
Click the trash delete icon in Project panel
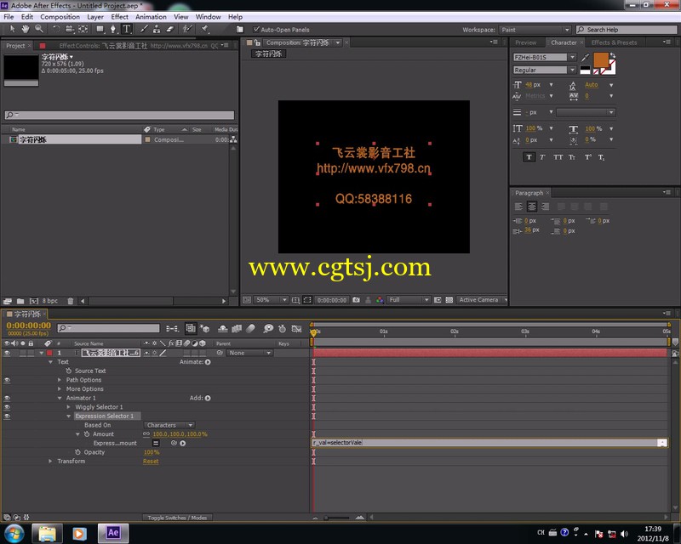click(x=71, y=301)
